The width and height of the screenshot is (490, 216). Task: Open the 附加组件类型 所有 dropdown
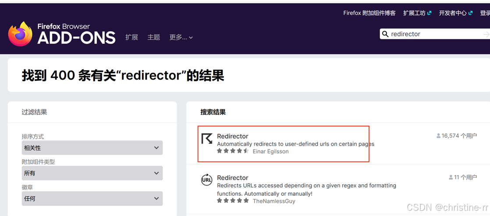pyautogui.click(x=92, y=173)
